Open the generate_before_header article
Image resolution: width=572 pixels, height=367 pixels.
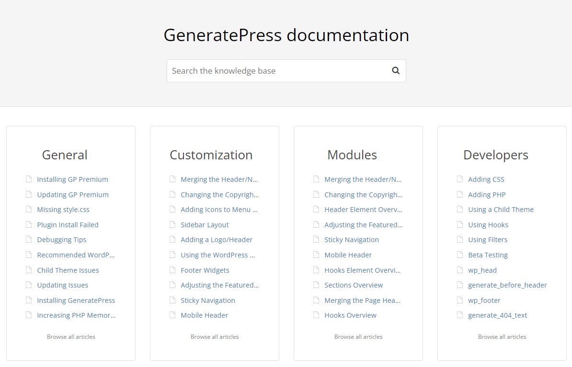point(507,285)
